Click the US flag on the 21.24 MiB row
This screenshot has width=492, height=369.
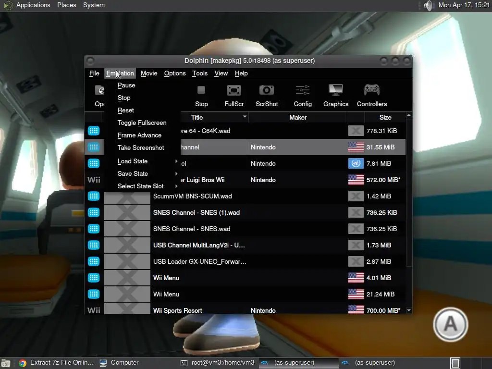(x=356, y=294)
